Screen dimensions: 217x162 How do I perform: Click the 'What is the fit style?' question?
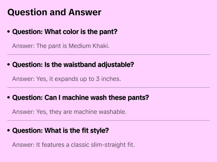pos(60,131)
